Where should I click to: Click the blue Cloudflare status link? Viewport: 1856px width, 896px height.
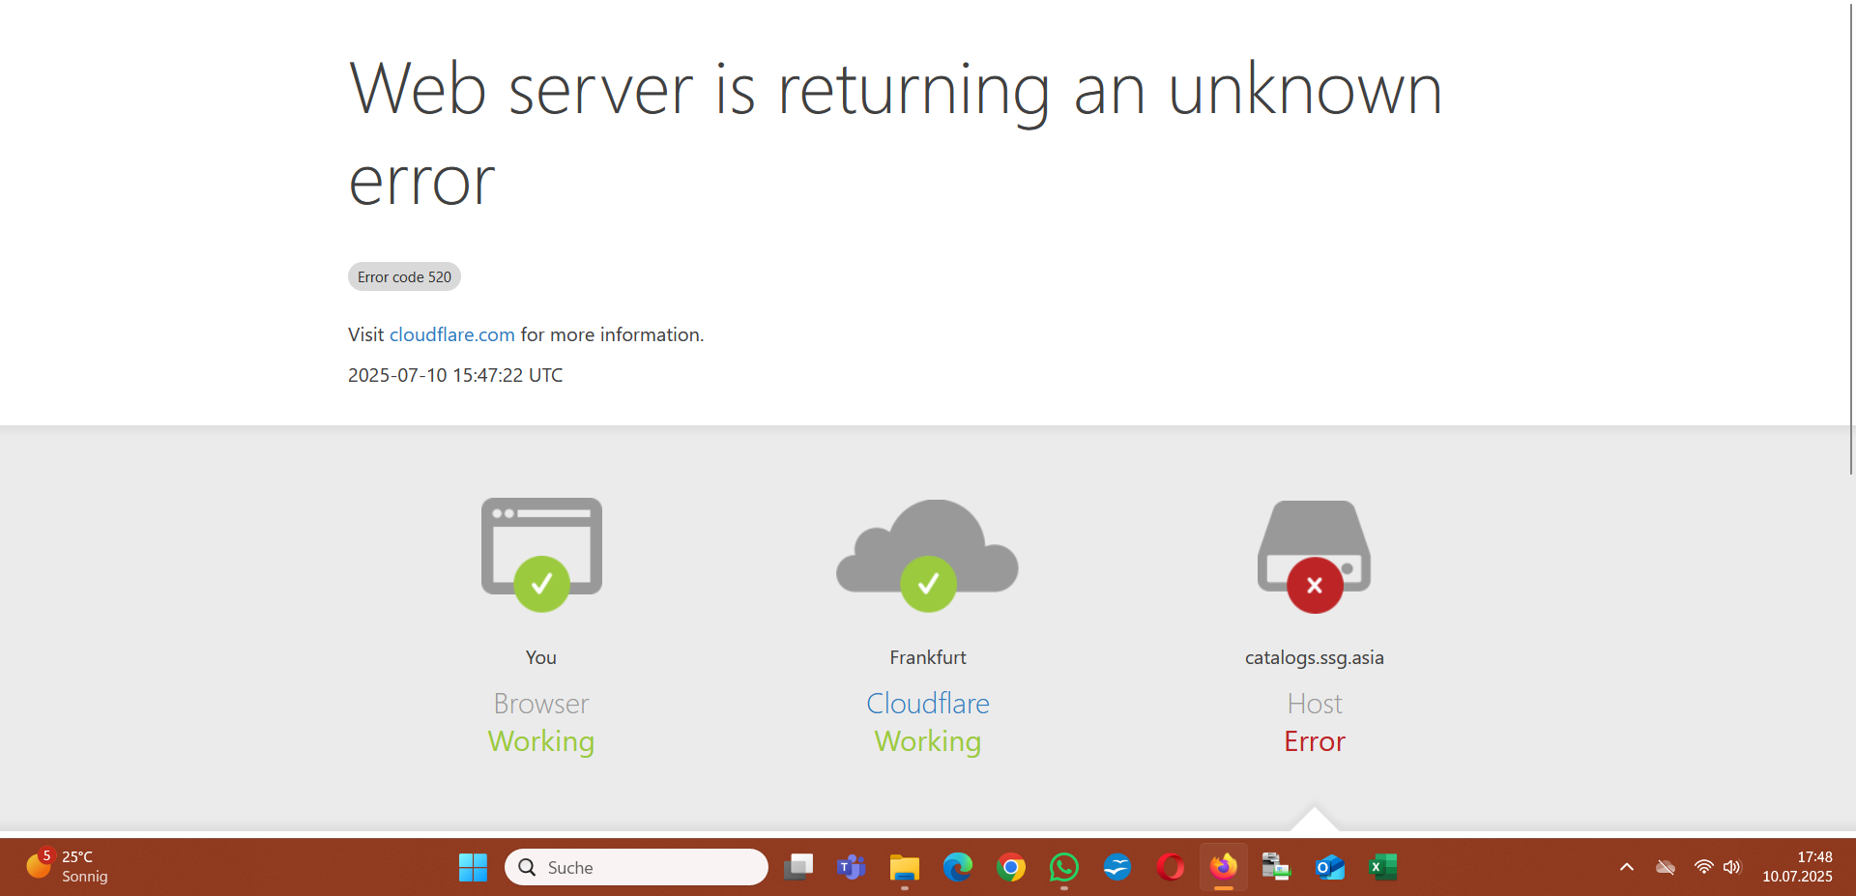927,703
